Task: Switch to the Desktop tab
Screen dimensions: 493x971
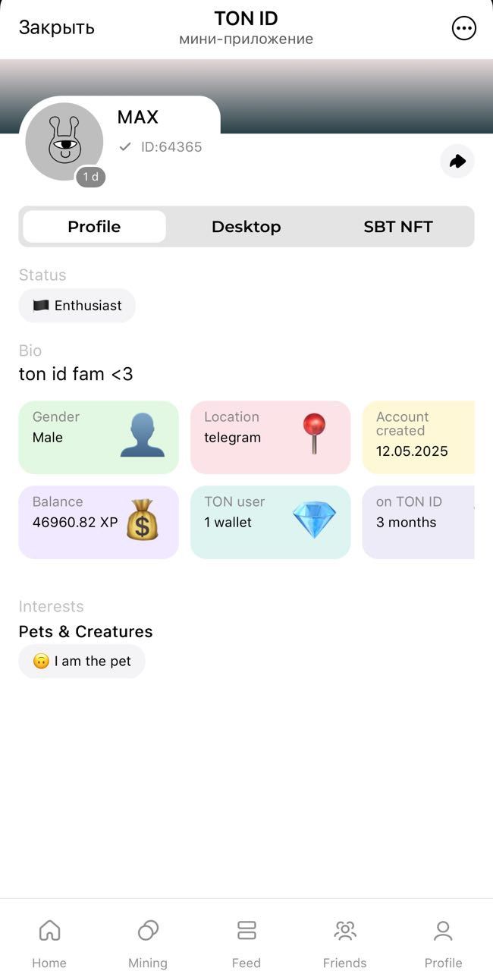Action: [246, 226]
